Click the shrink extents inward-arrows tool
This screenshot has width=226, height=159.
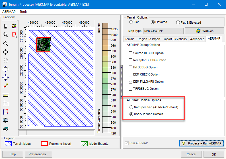coord(5,69)
